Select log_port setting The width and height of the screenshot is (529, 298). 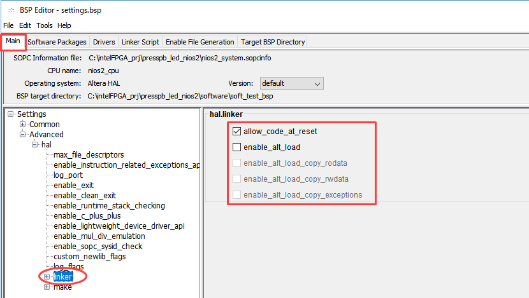click(x=68, y=175)
